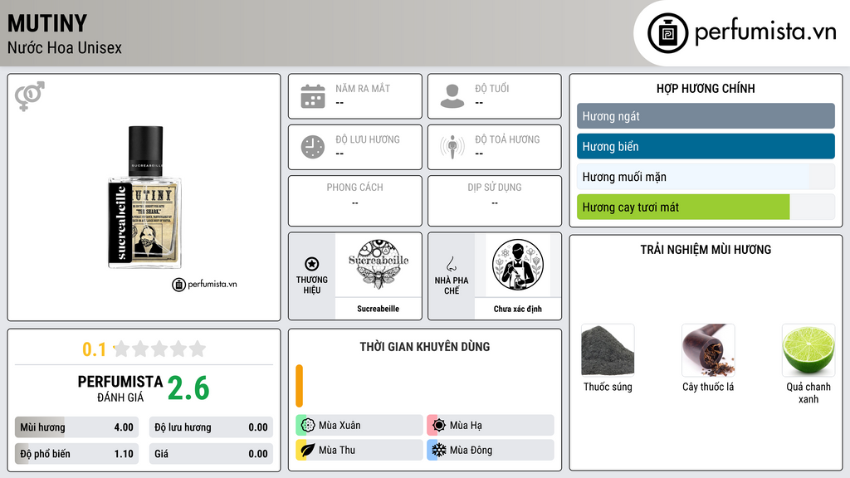Viewport: 850px width, 478px height.
Task: Click the flower icon beside Mùa Xuân
Action: coord(308,426)
